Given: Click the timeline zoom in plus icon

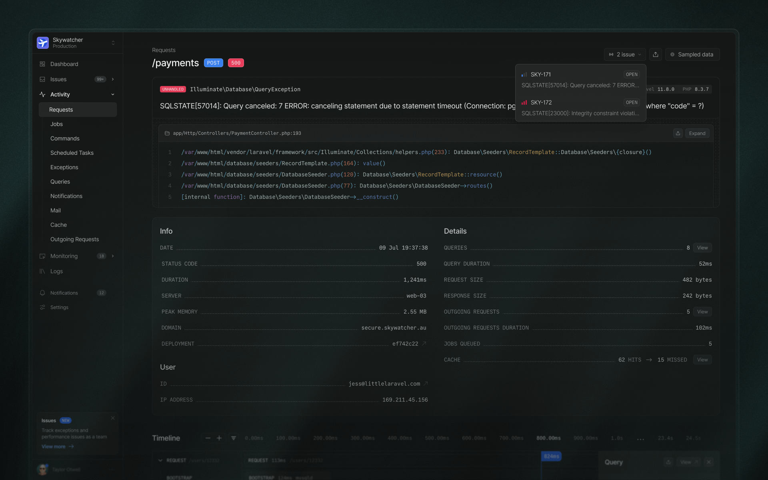Looking at the screenshot, I should click(x=219, y=438).
